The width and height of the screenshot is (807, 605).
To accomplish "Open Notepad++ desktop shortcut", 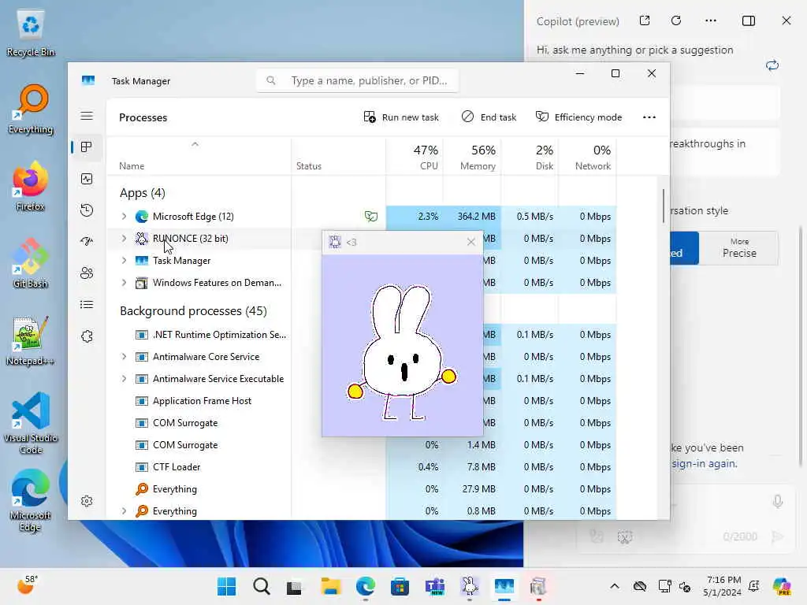I will 31,340.
